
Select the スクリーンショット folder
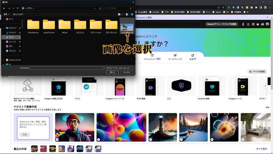click(x=96, y=26)
